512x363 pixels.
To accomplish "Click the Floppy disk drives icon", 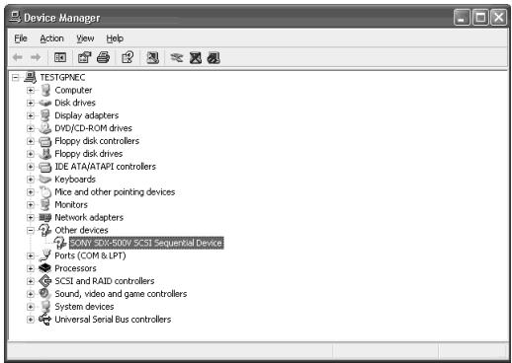I will (45, 154).
